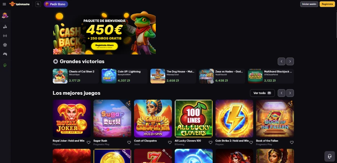Open the Cash of Cleopatra game thumbnail
Screen dimensions: 337x163
pyautogui.click(x=153, y=119)
